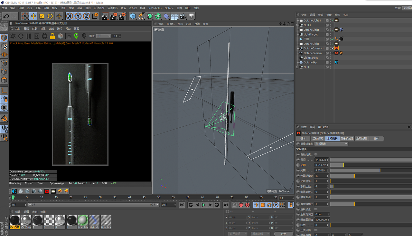412x236 pixels.
Task: Pause the Live Viewer render
Action: click(x=29, y=36)
